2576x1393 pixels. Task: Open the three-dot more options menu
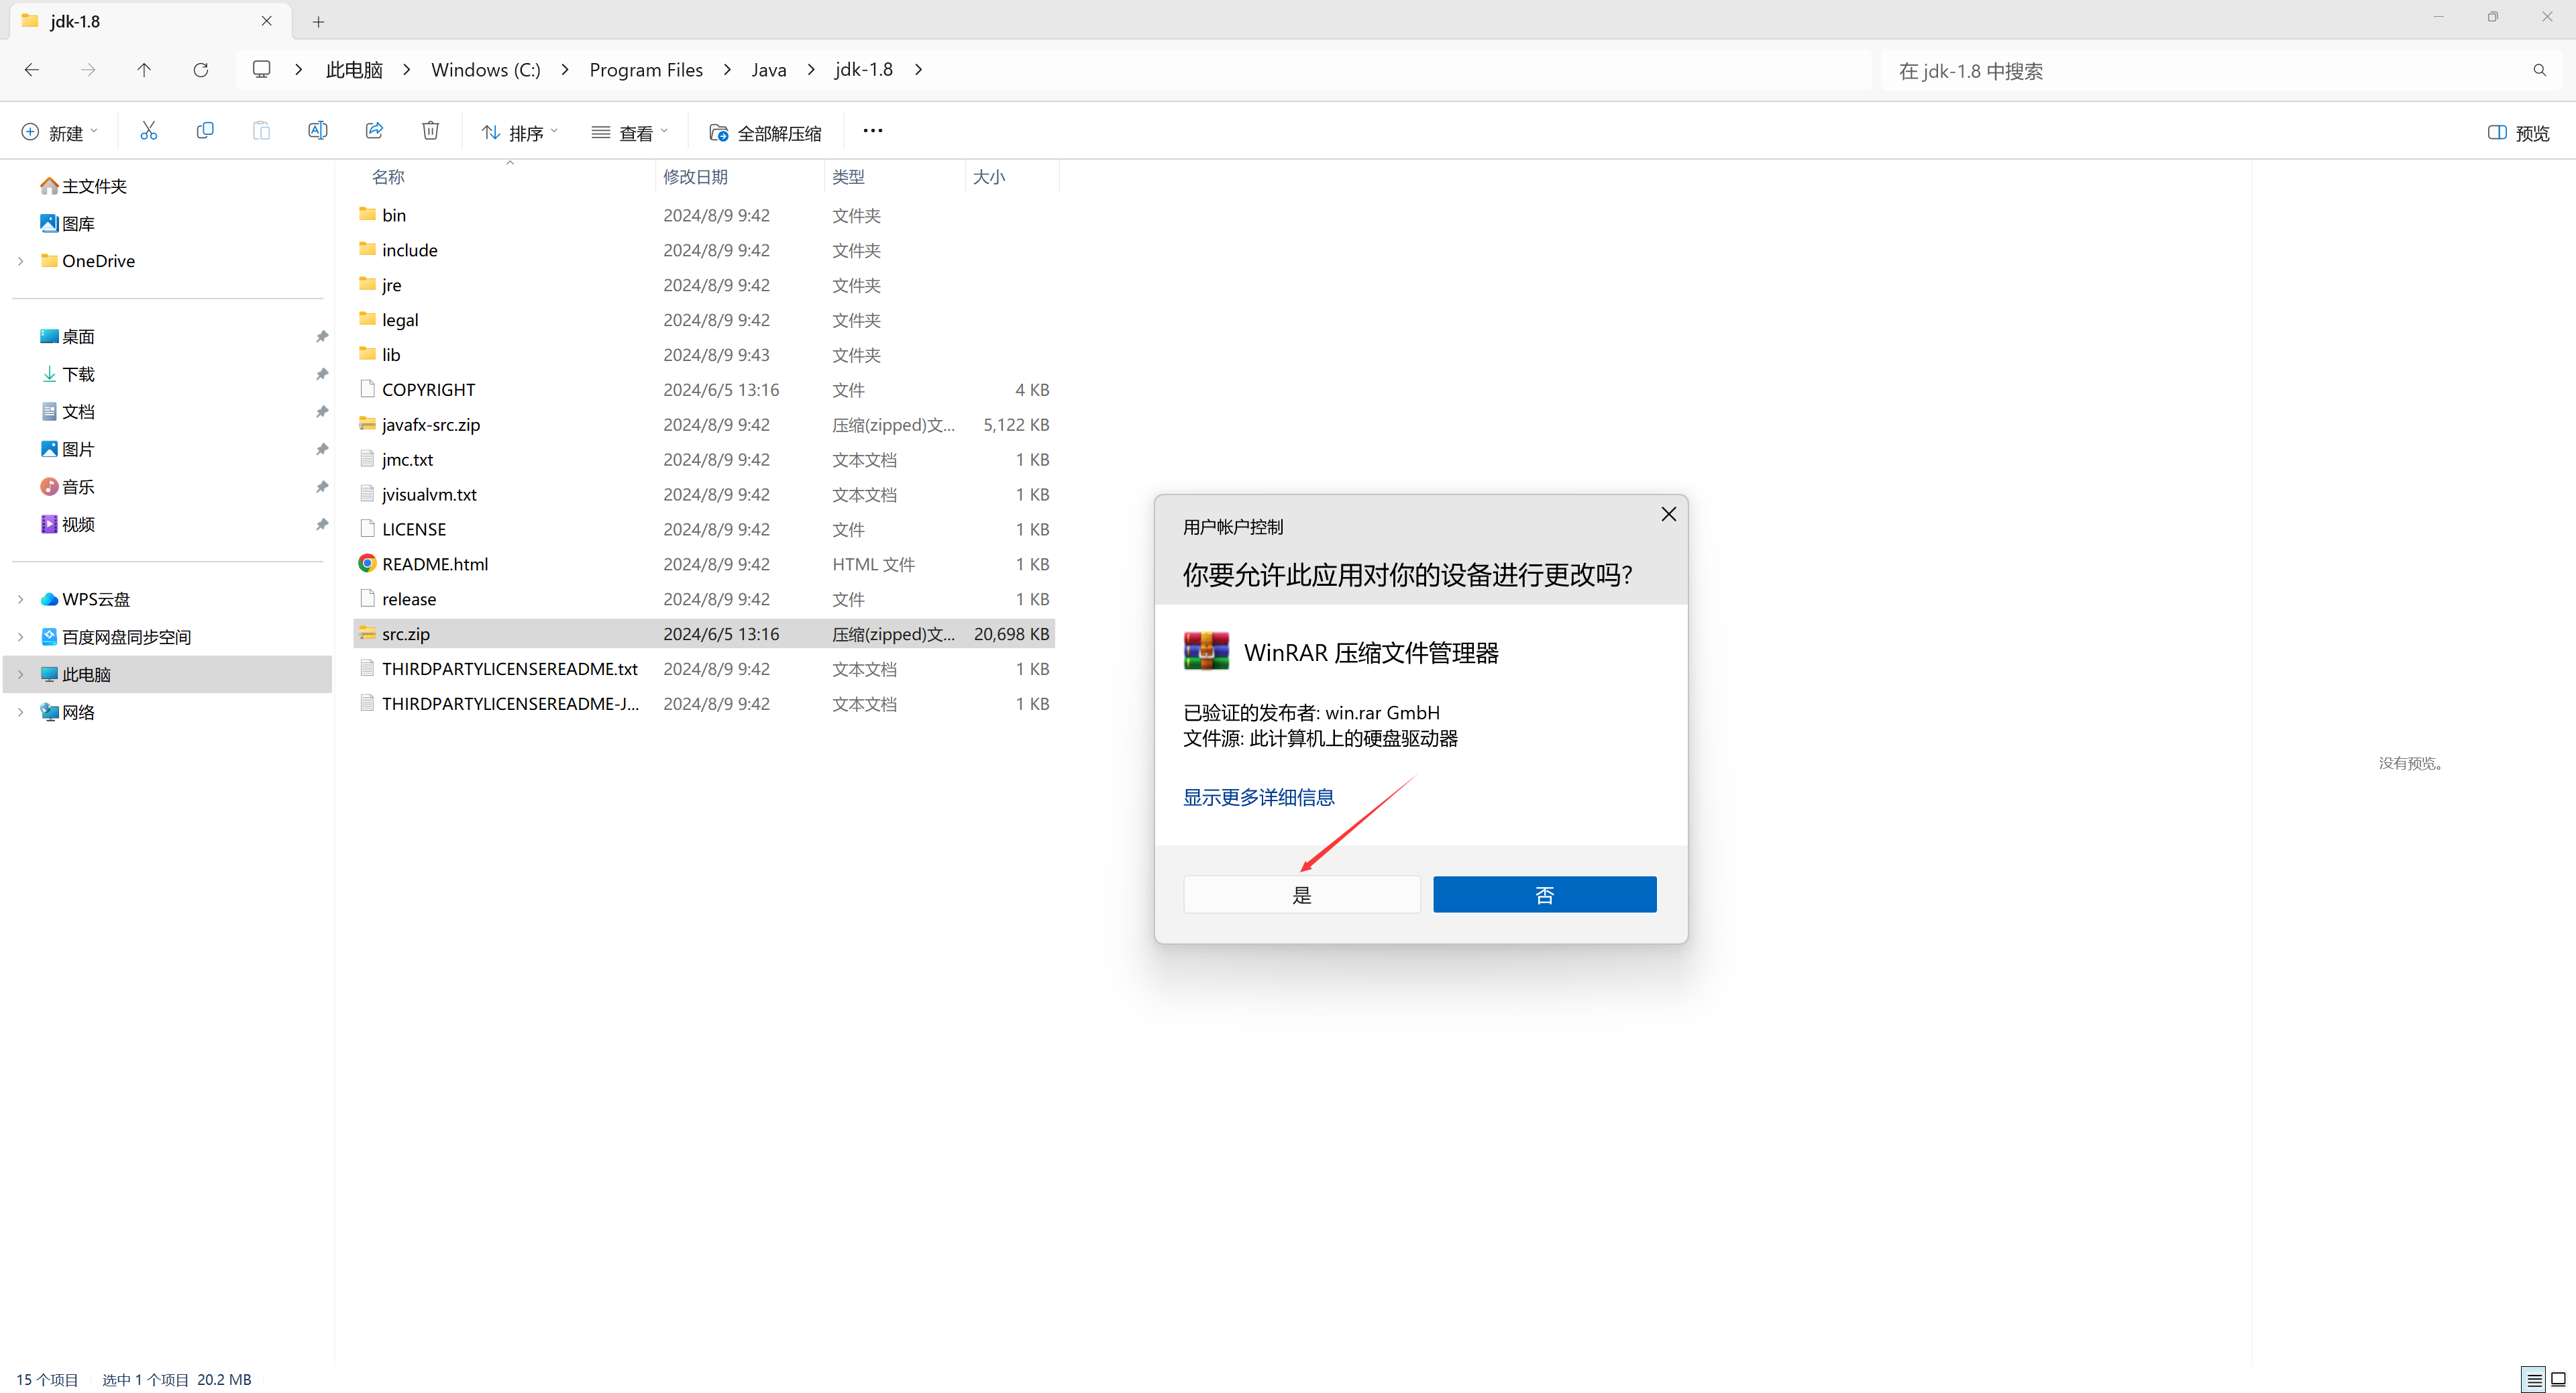(872, 131)
